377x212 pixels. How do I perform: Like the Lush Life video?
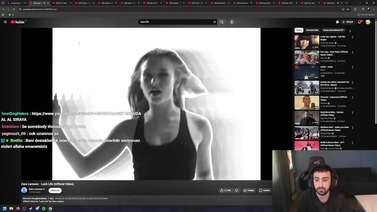[225, 191]
